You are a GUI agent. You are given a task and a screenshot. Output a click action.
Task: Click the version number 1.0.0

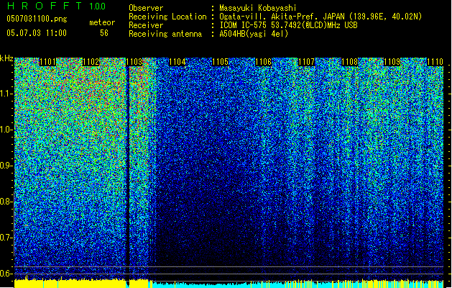pos(97,6)
